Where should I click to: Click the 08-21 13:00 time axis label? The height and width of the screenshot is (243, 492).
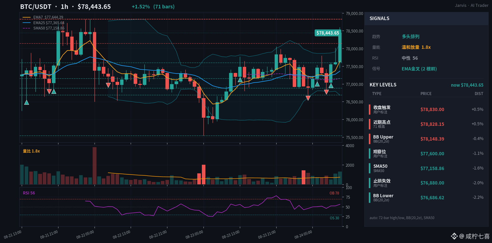(x=13, y=235)
